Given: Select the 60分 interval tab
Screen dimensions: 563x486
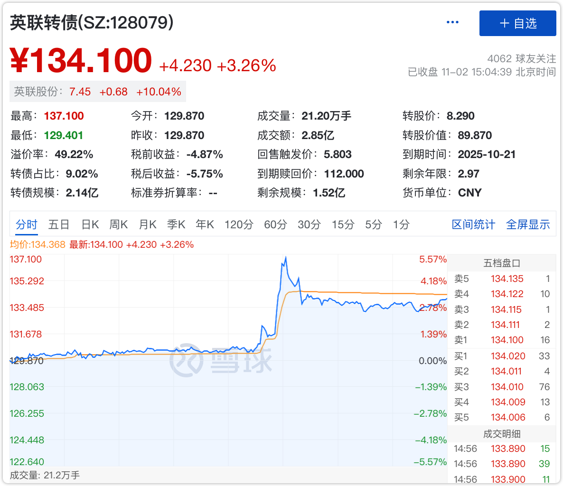Looking at the screenshot, I should pyautogui.click(x=275, y=224).
